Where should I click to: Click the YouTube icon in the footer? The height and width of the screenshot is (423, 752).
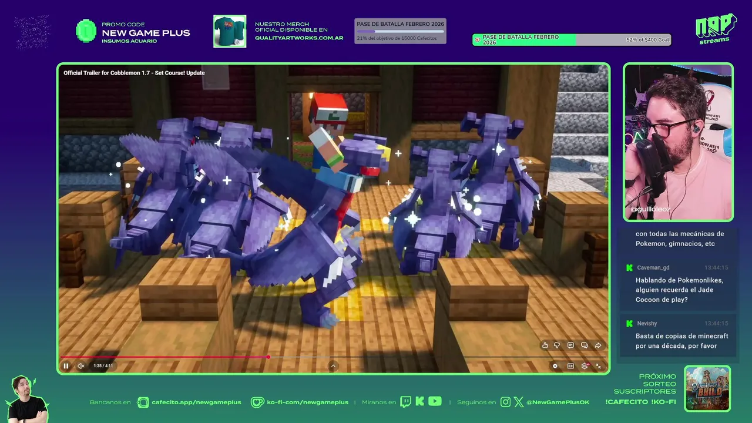[x=435, y=402]
